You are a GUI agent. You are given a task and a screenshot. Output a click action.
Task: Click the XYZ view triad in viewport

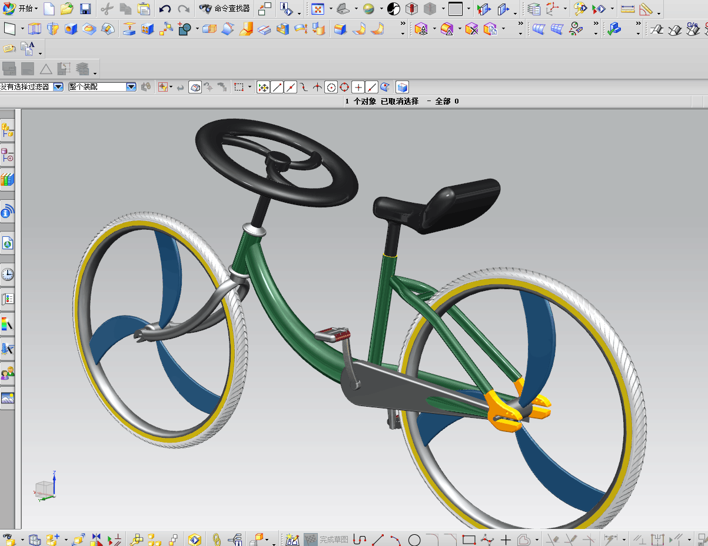[47, 487]
